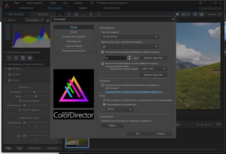Click OK in the settings dialog
The image size is (226, 154).
click(x=137, y=134)
